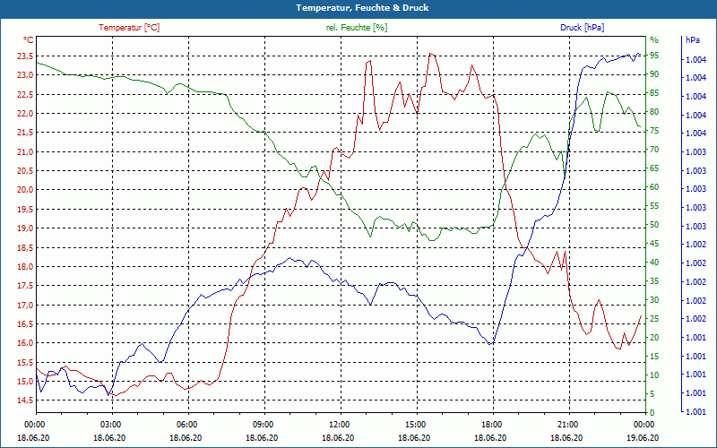Click the green '55' humidity axis tick
The image size is (717, 448).
(654, 206)
